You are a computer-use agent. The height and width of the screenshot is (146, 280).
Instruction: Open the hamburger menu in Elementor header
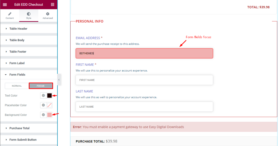coord(5,5)
